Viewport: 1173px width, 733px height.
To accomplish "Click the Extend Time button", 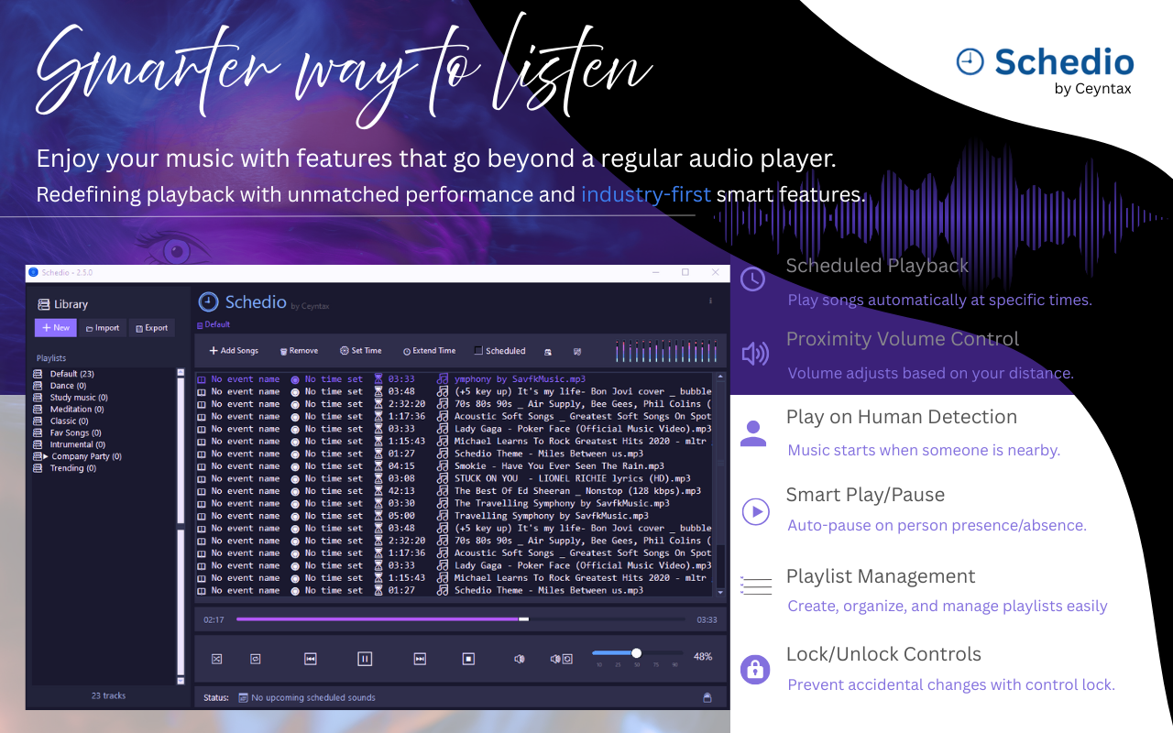I will tap(429, 351).
